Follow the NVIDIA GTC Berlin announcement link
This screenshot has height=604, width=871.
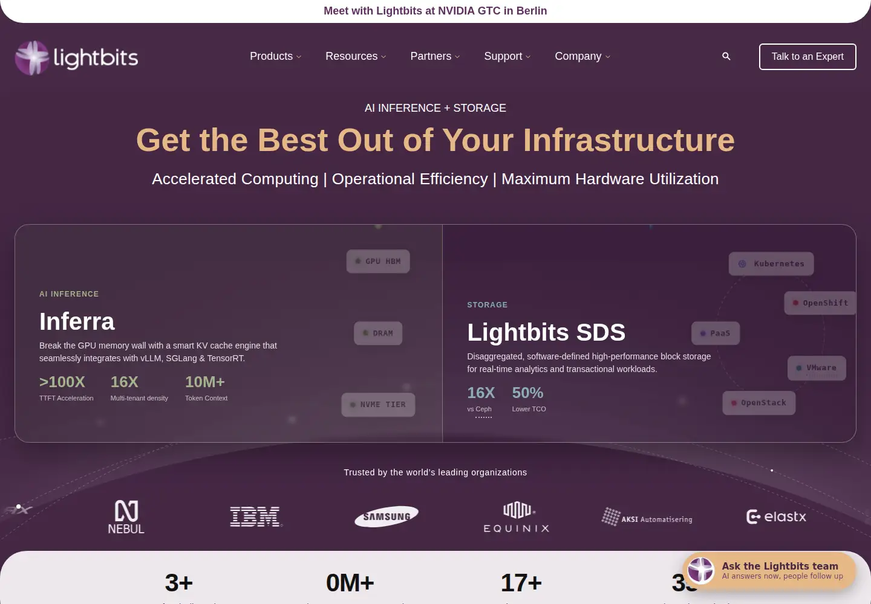pyautogui.click(x=435, y=11)
